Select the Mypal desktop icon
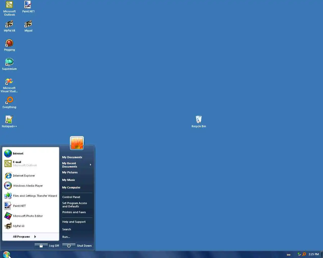 tap(28, 26)
